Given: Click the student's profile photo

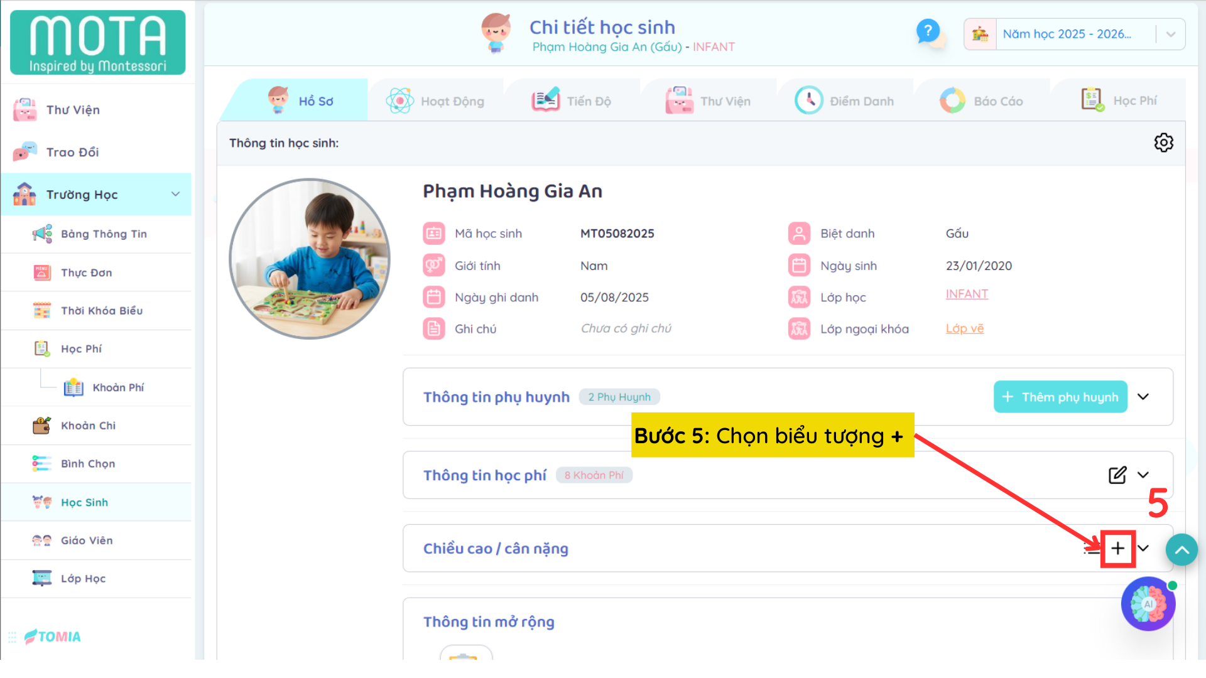Looking at the screenshot, I should pos(310,259).
